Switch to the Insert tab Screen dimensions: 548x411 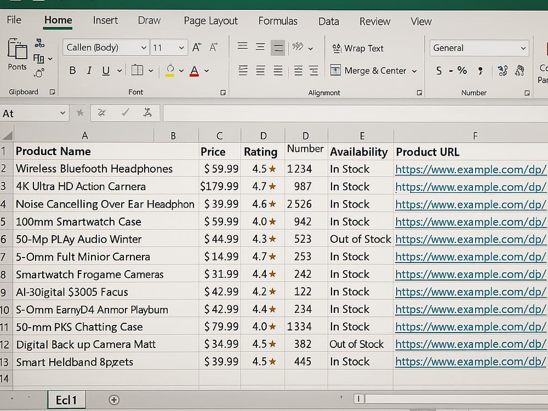coord(105,20)
